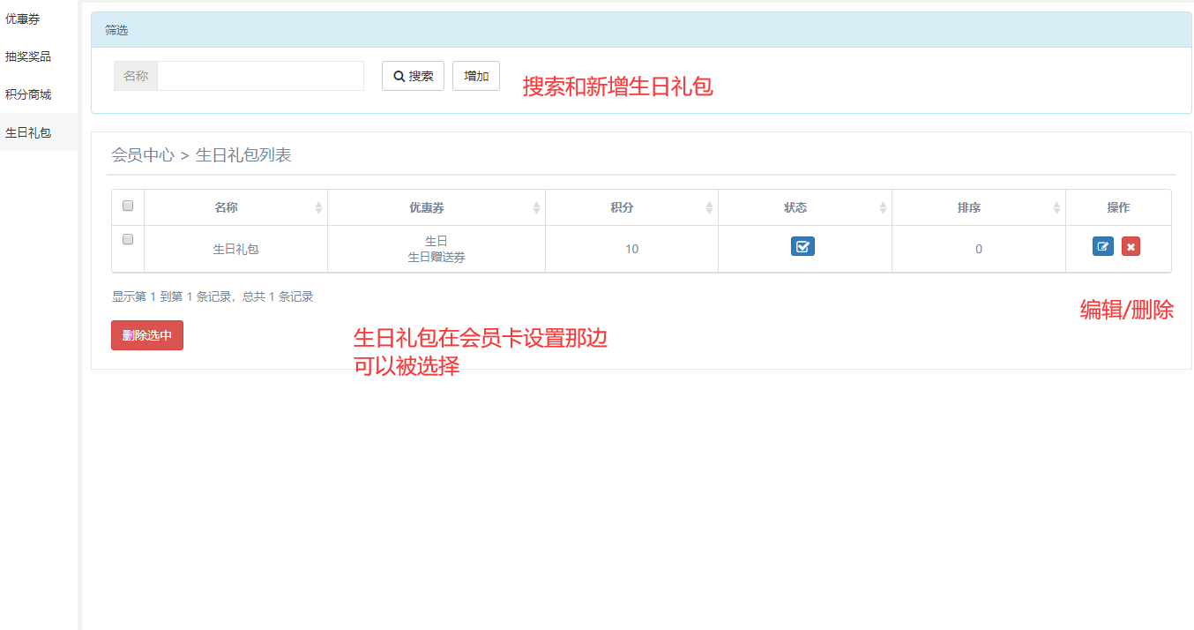Sort by the 排序 column arrows
Screen dimensions: 1194x630
1056,208
